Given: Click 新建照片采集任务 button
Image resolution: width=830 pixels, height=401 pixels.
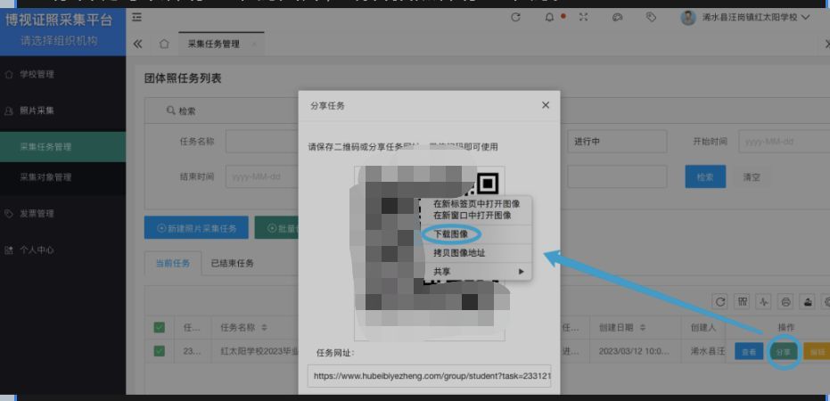Looking at the screenshot, I should [x=196, y=227].
